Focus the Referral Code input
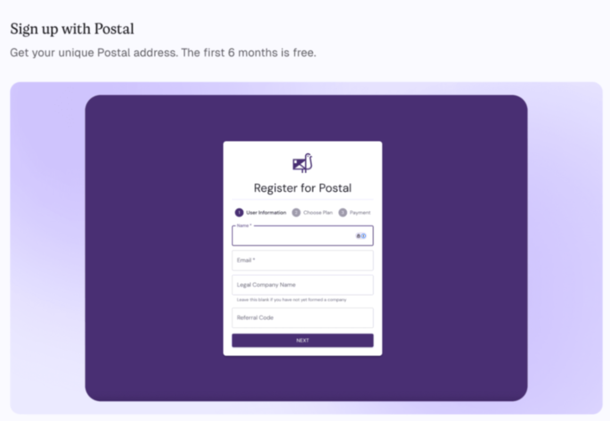The height and width of the screenshot is (421, 610). (302, 318)
